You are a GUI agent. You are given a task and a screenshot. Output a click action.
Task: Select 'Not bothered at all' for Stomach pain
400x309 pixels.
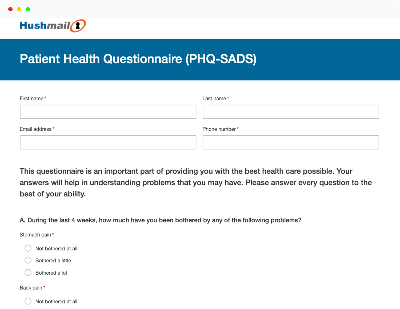(28, 248)
